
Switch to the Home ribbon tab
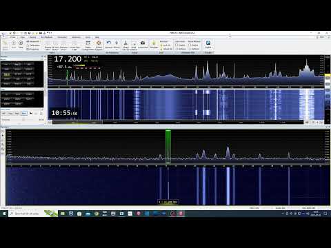point(13,37)
